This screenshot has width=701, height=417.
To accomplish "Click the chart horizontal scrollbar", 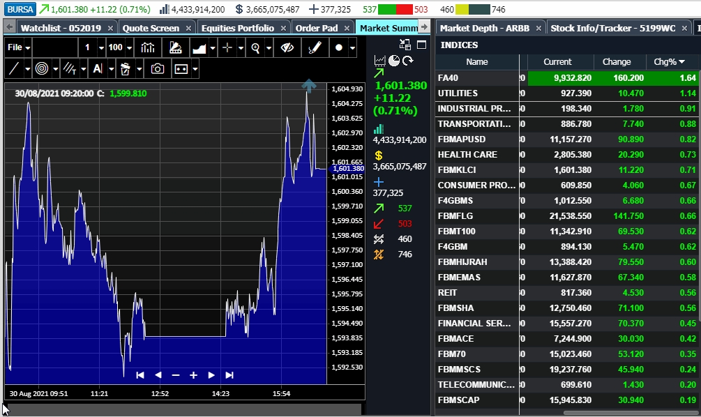I will (x=184, y=409).
